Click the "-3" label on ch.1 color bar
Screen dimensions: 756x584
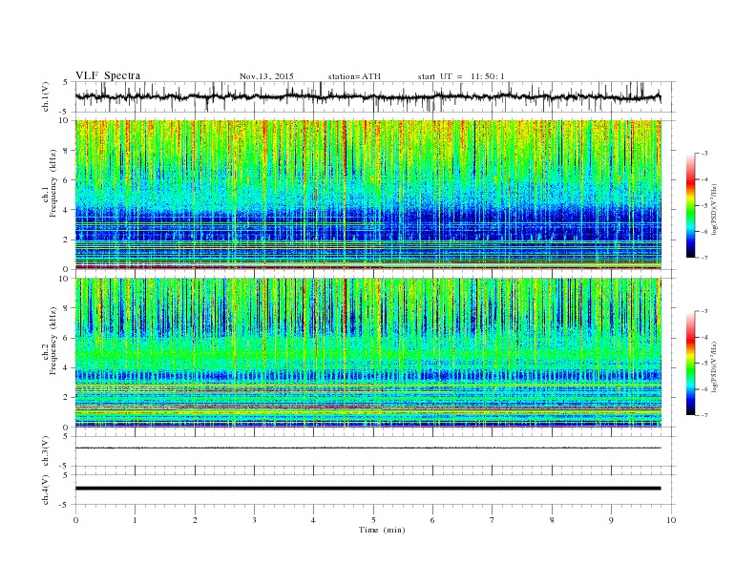pos(703,154)
